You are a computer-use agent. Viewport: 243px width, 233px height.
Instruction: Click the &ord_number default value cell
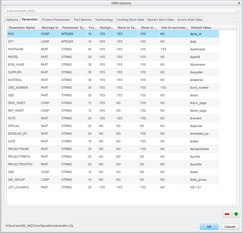[204, 88]
